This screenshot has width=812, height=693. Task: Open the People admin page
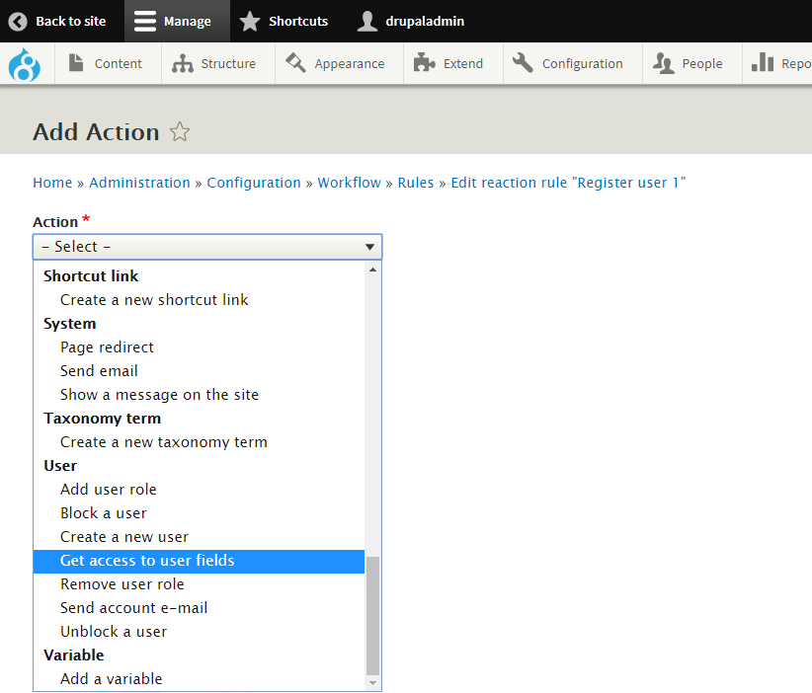(689, 64)
